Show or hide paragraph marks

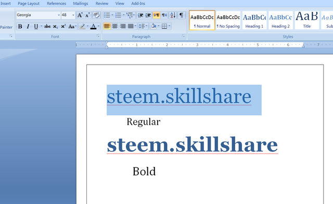182,15
